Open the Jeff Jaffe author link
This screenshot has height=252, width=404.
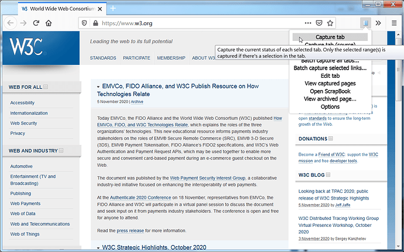(x=343, y=205)
